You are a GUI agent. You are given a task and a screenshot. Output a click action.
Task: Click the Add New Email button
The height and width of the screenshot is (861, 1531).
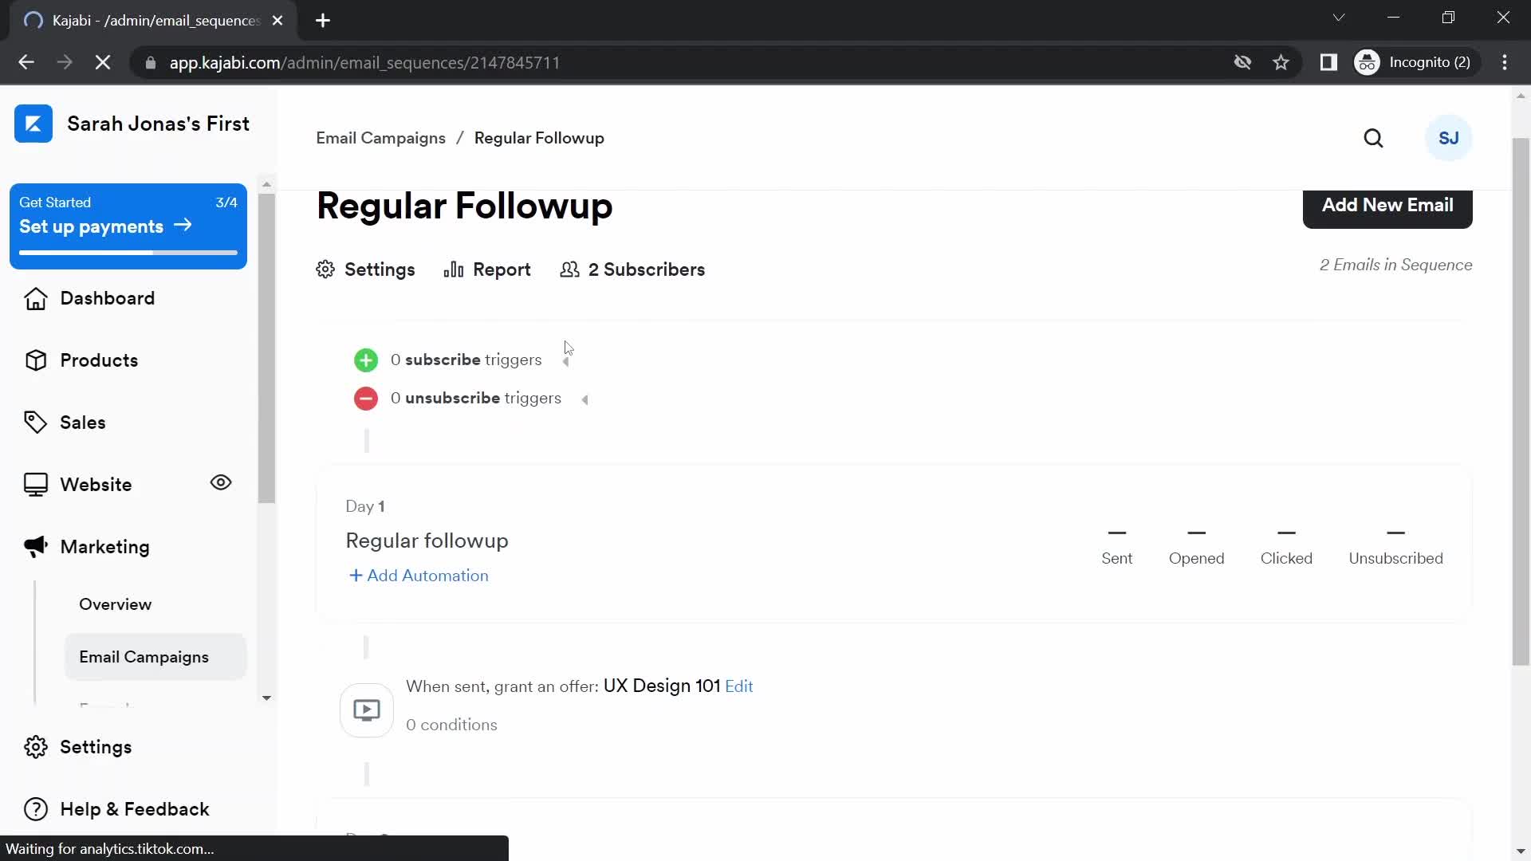(x=1387, y=205)
